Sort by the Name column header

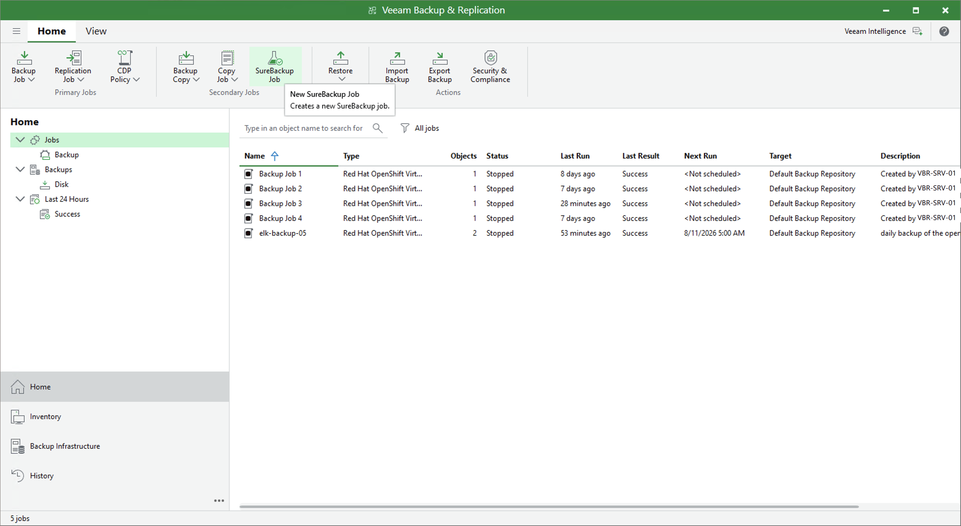click(255, 156)
